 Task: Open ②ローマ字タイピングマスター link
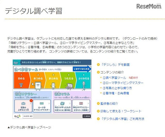pyautogui.click(x=123, y=83)
